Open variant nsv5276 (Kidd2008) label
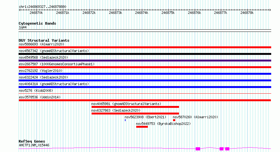 36,91
